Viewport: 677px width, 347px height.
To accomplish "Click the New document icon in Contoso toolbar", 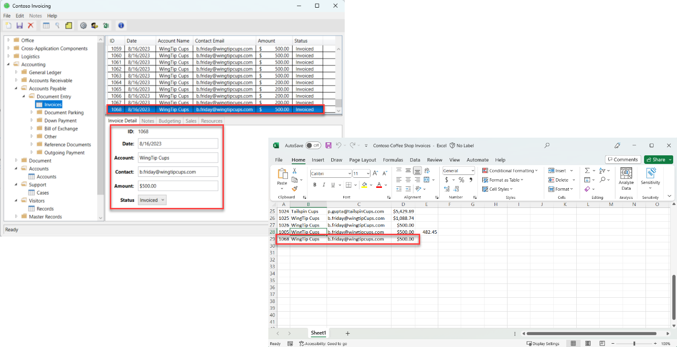I will (x=8, y=26).
